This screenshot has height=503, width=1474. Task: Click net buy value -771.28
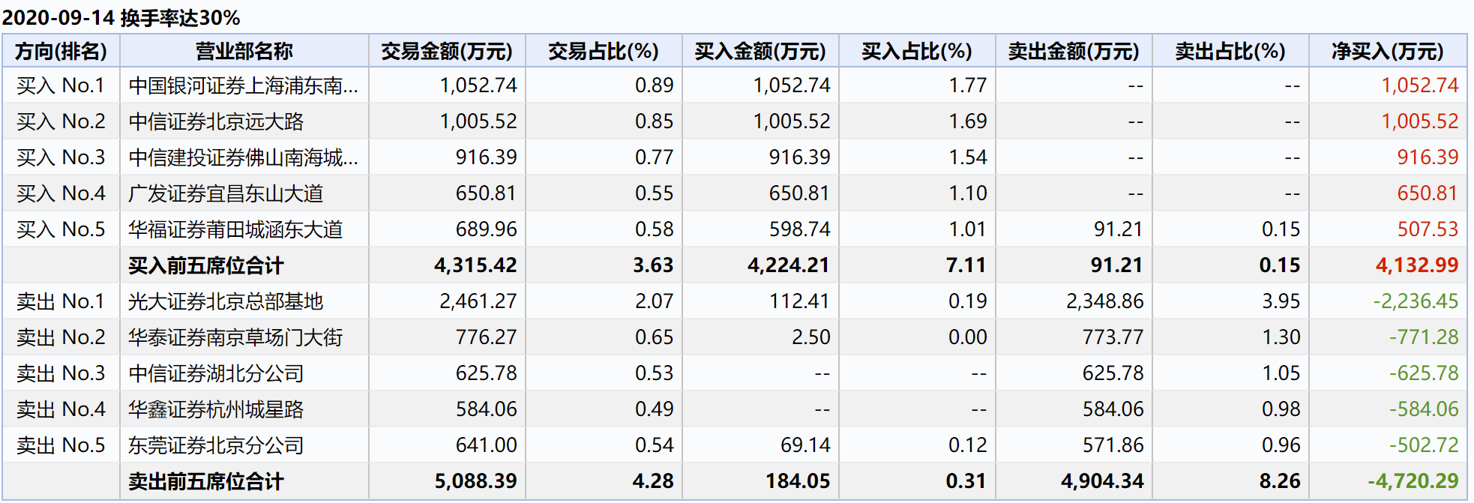pos(1424,337)
